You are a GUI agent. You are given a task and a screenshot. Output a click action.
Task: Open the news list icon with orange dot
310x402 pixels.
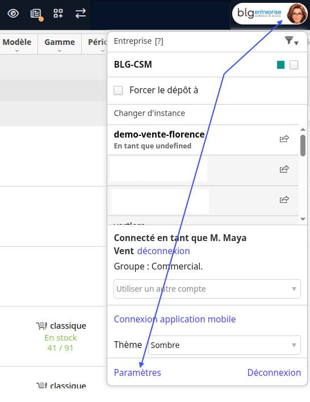click(36, 14)
